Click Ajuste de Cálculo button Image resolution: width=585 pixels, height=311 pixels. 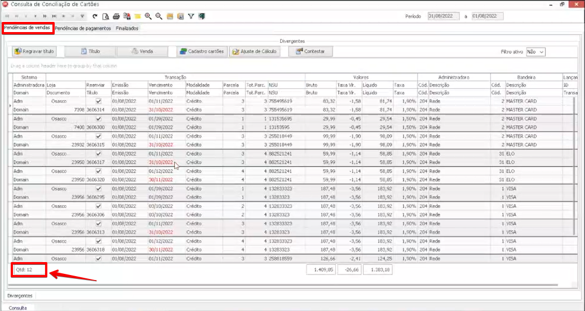[255, 51]
